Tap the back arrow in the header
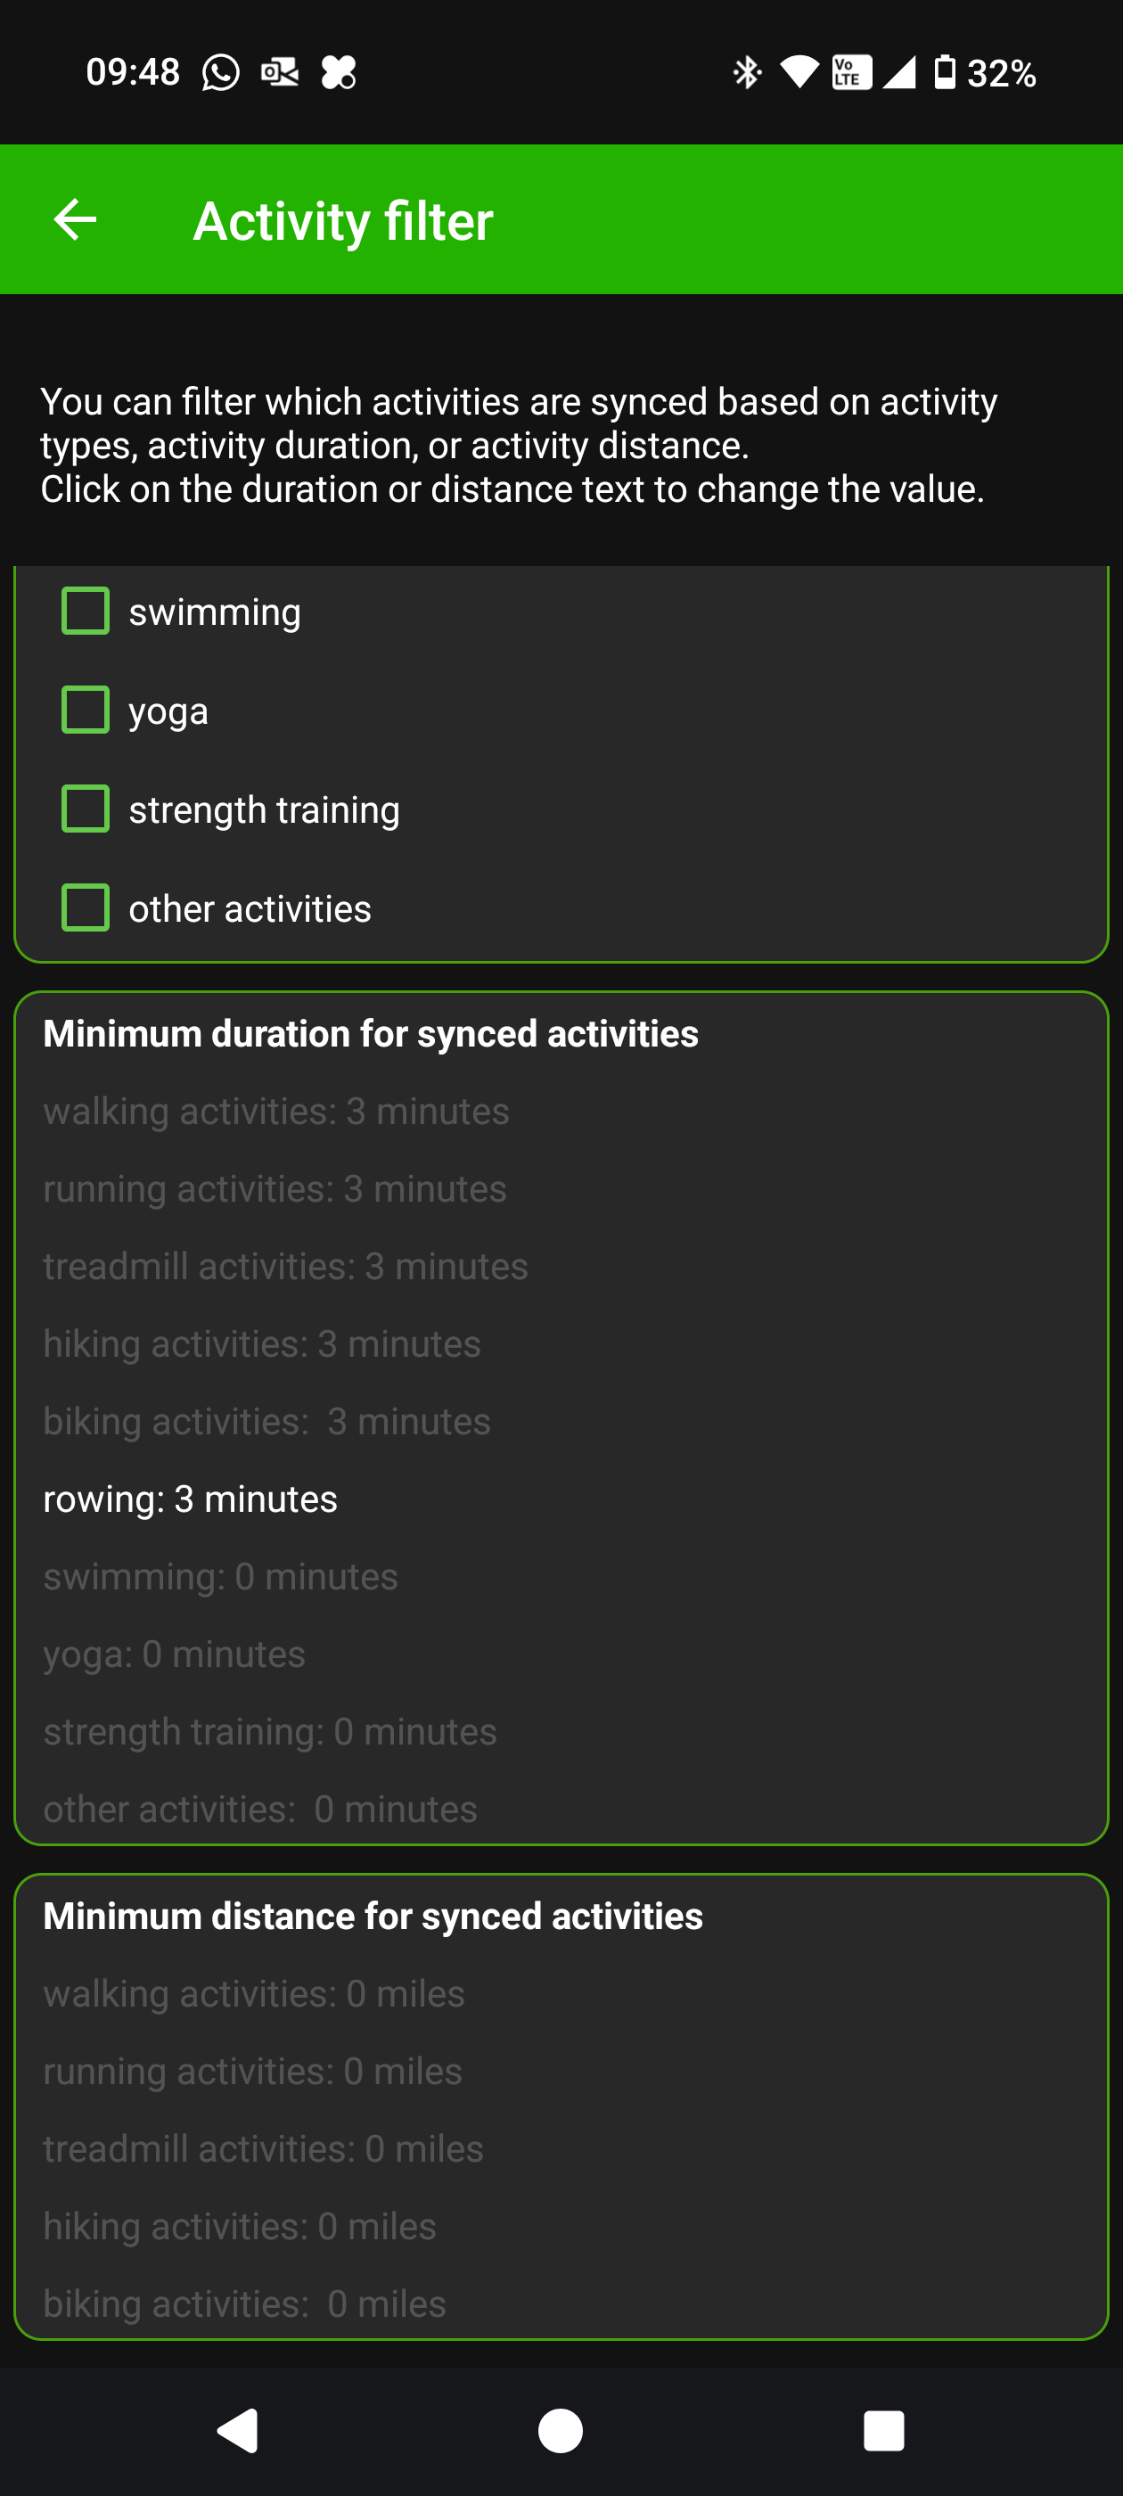Viewport: 1123px width, 2496px height. 75,220
